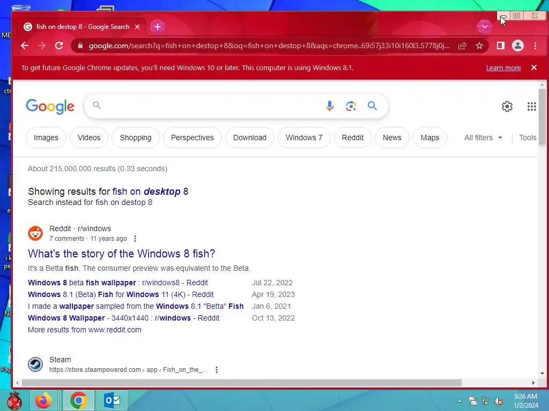This screenshot has width=549, height=411.
Task: Open the Google apps grid
Action: pyautogui.click(x=531, y=106)
